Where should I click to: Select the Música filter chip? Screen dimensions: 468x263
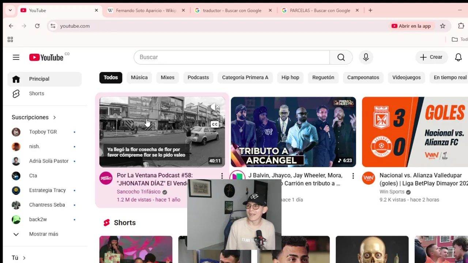(x=139, y=77)
